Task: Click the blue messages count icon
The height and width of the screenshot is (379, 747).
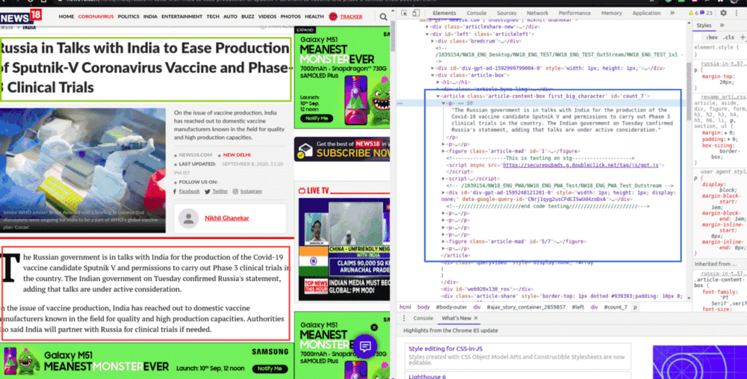Action: coord(703,13)
